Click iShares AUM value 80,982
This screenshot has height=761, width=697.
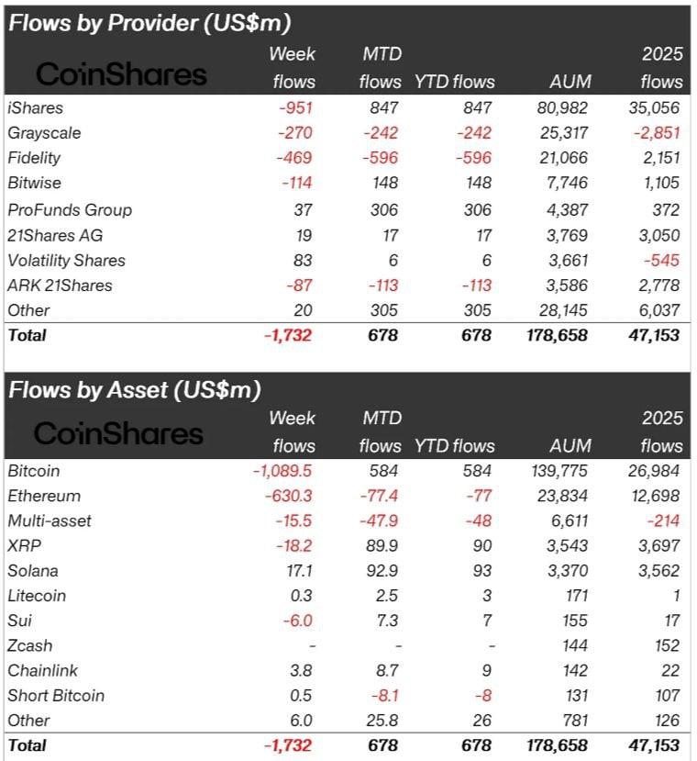pos(563,107)
